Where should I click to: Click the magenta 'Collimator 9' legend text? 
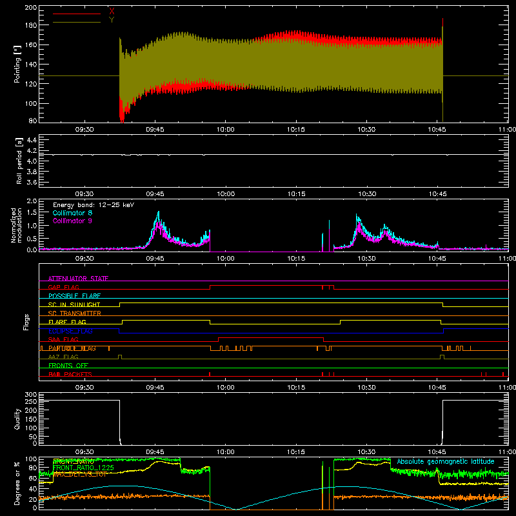click(x=72, y=221)
